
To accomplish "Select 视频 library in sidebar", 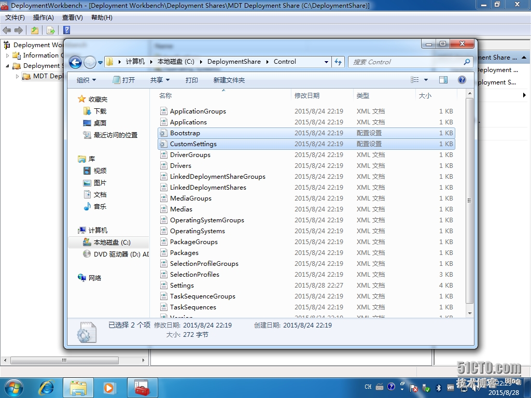I will pyautogui.click(x=95, y=170).
